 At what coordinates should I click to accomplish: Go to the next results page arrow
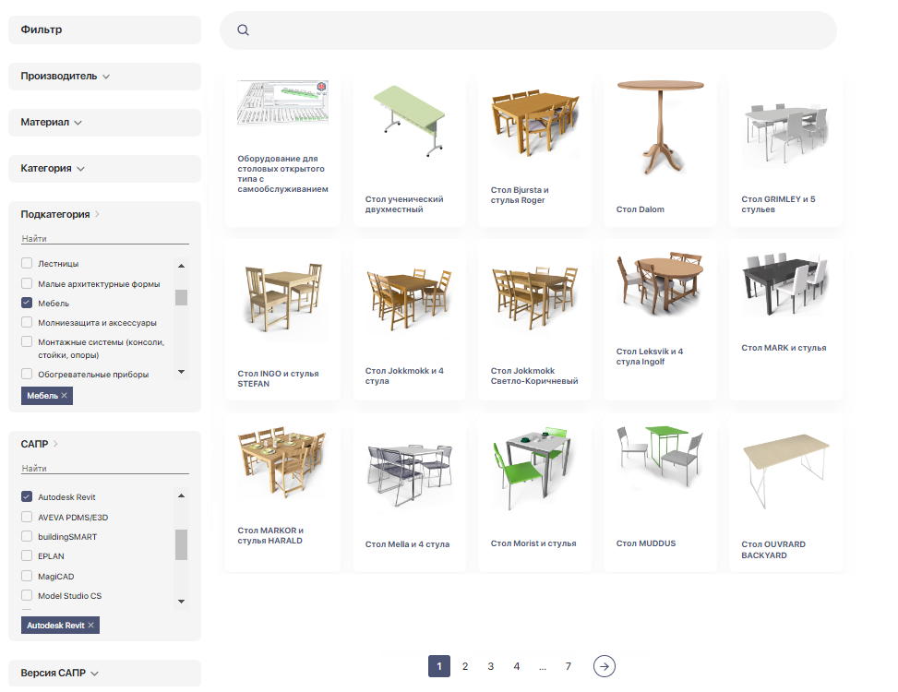[x=605, y=666]
